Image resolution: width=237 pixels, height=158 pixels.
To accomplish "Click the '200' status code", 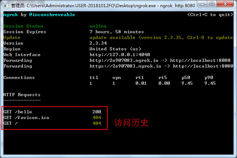I will pyautogui.click(x=97, y=112).
